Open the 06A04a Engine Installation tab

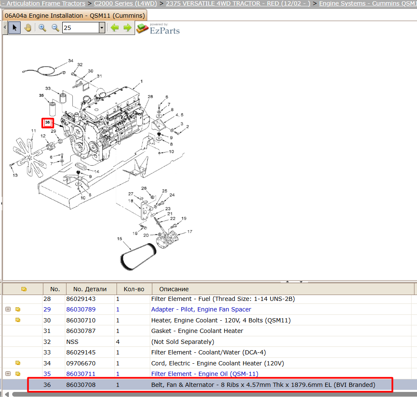(75, 16)
